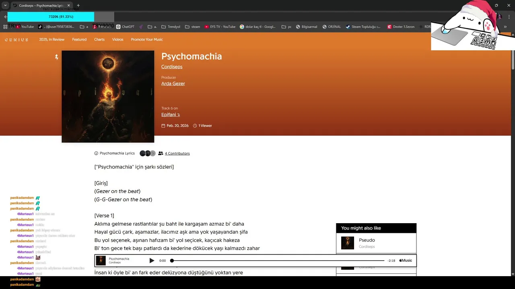Open the Epifani album link
Viewport: 515px width, 289px height.
[171, 115]
